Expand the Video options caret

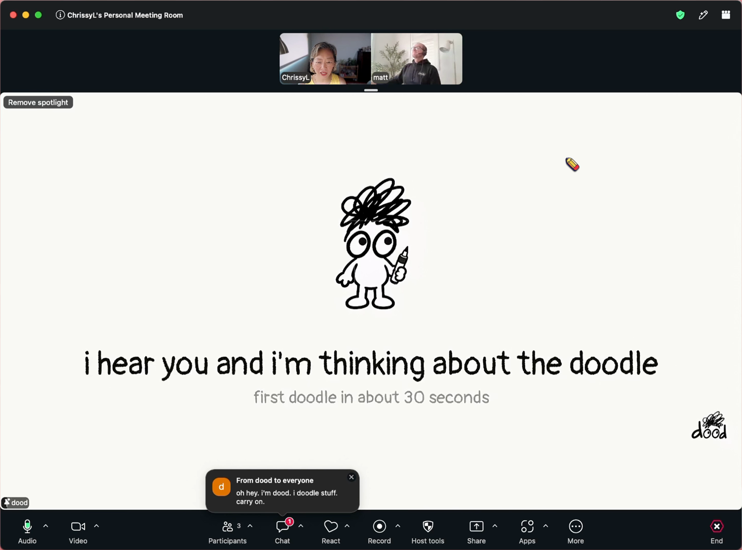pyautogui.click(x=96, y=526)
